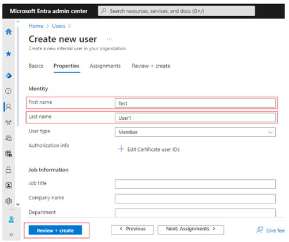Open the Groups icon in sidebar
Screen dimensions: 289x242
9,122
